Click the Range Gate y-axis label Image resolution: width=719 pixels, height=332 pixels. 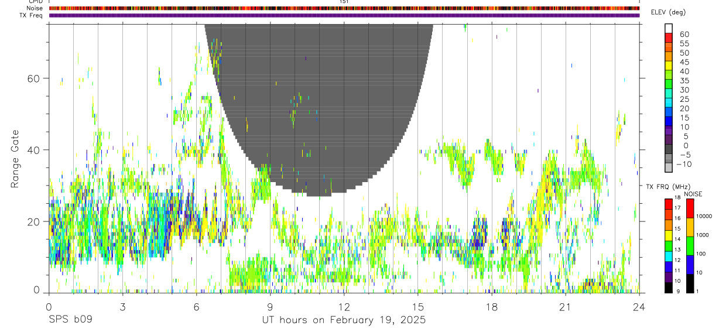(16, 160)
